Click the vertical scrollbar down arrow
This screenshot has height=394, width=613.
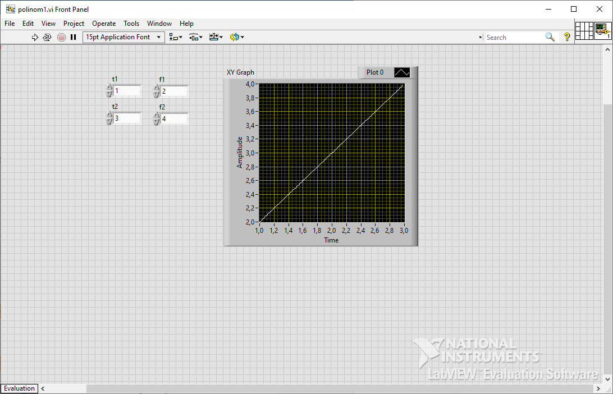607,379
